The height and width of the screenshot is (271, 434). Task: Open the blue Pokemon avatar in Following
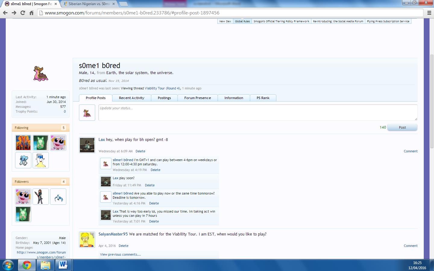click(x=23, y=160)
